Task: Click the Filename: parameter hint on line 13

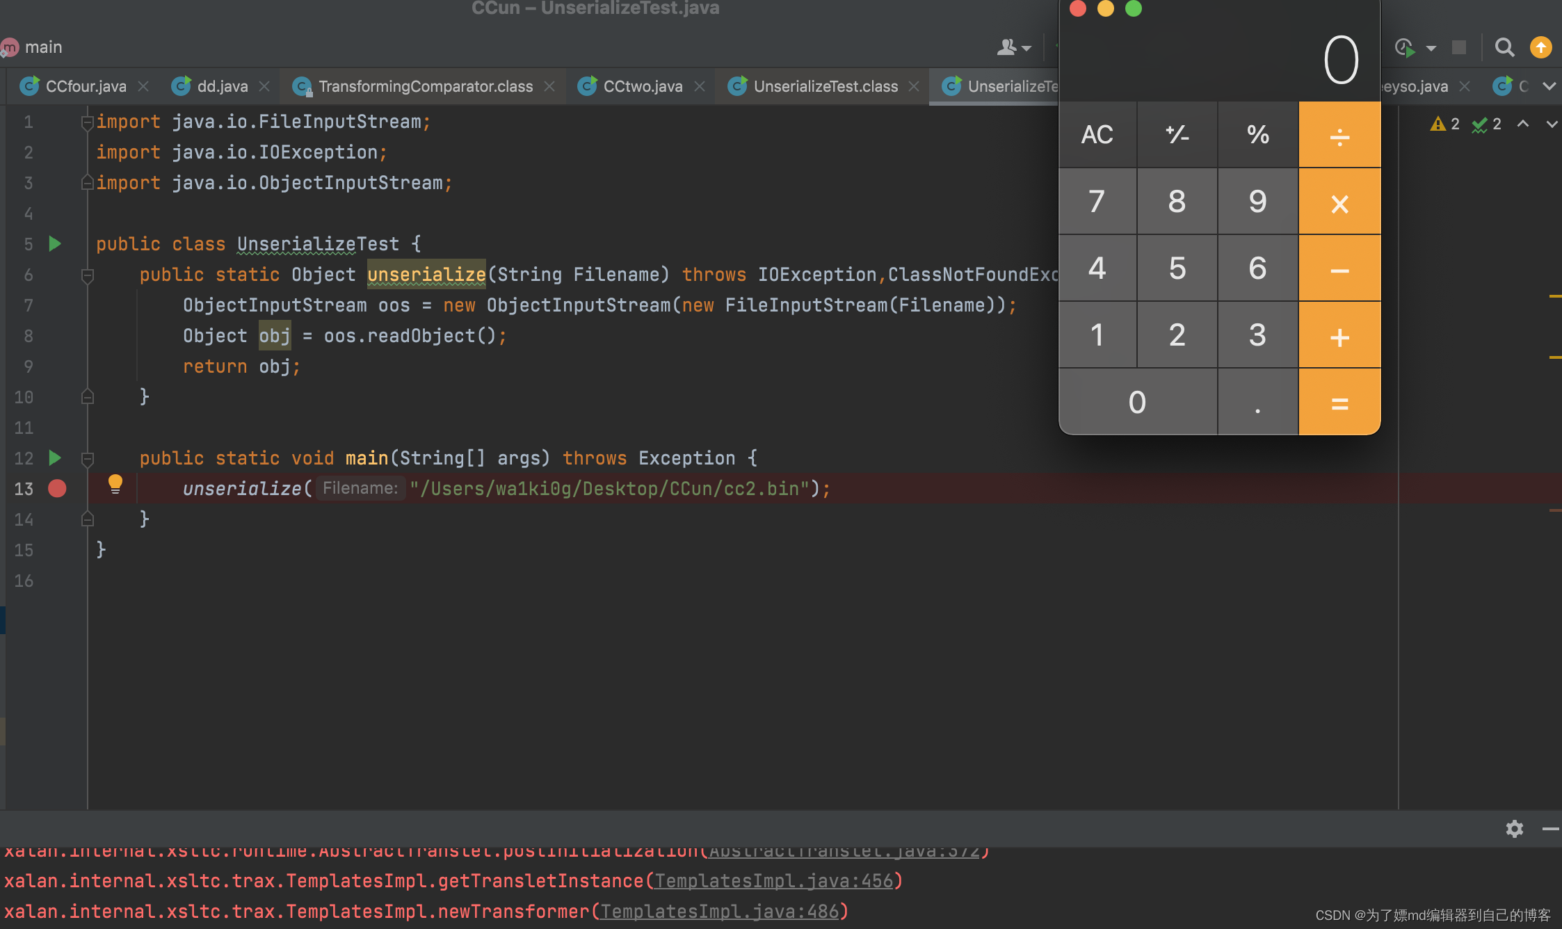Action: [360, 488]
